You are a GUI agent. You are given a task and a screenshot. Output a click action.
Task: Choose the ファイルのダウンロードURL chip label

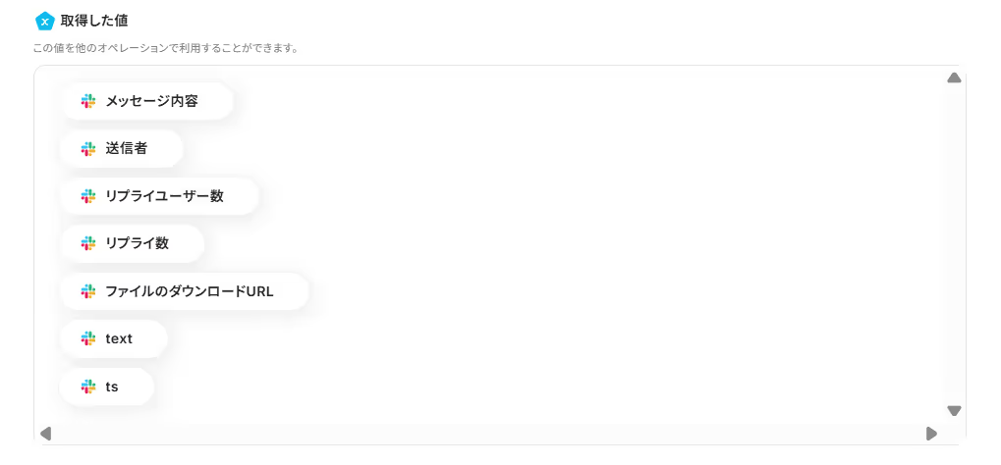click(190, 291)
